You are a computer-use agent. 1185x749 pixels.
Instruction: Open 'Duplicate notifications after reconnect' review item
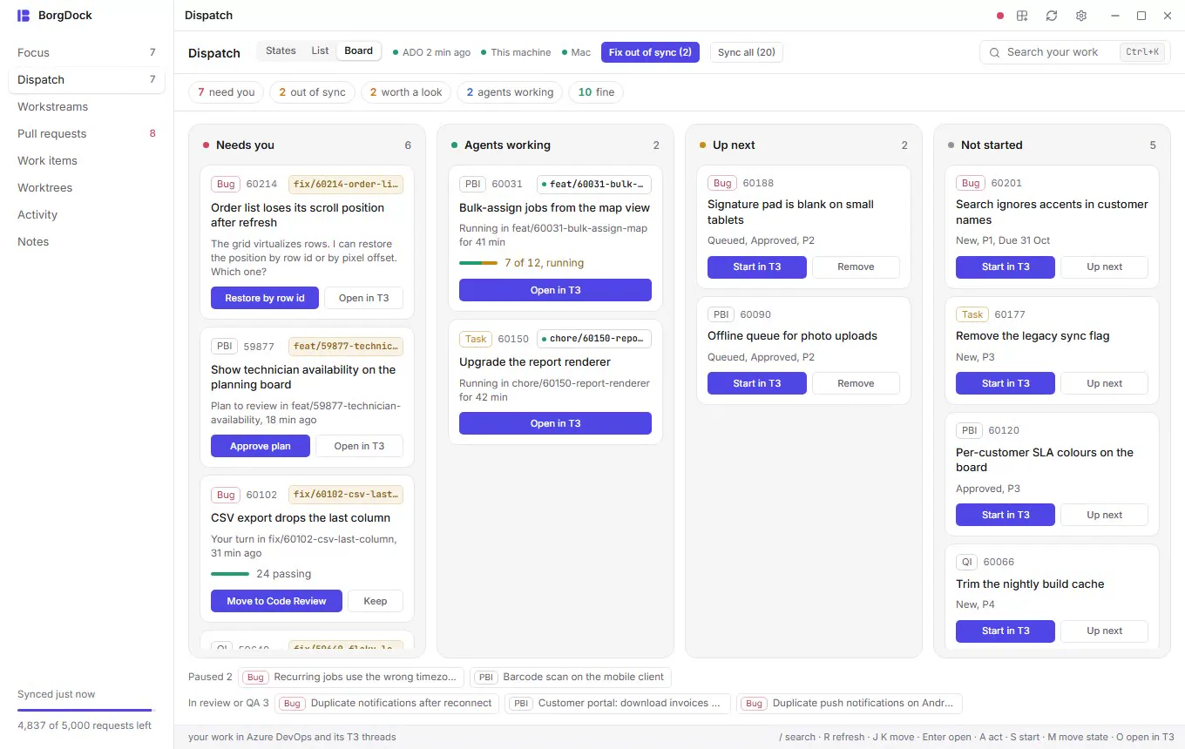[388, 703]
